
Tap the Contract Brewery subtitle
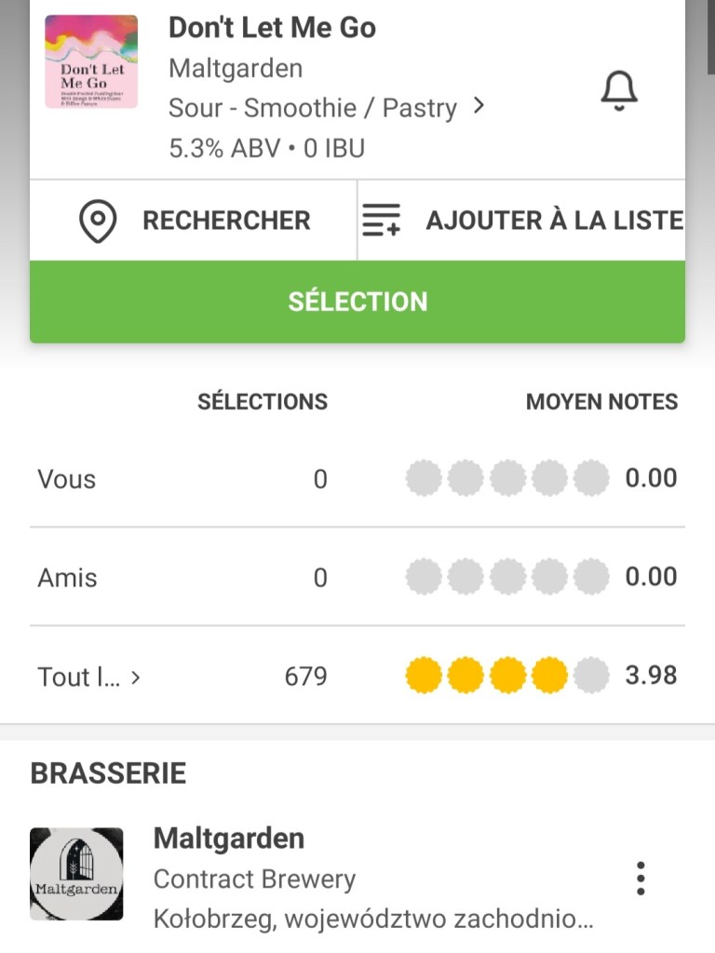[254, 879]
